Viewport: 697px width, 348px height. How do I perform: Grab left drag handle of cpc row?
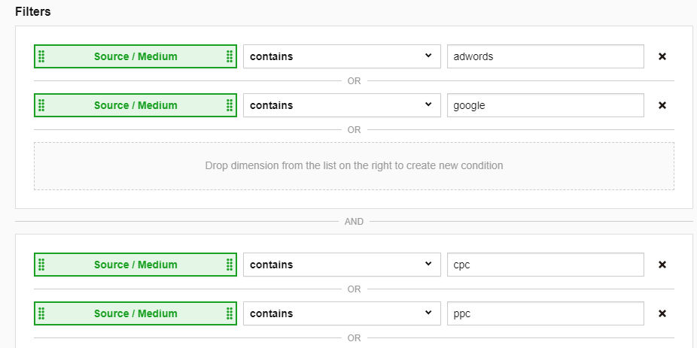click(x=41, y=265)
